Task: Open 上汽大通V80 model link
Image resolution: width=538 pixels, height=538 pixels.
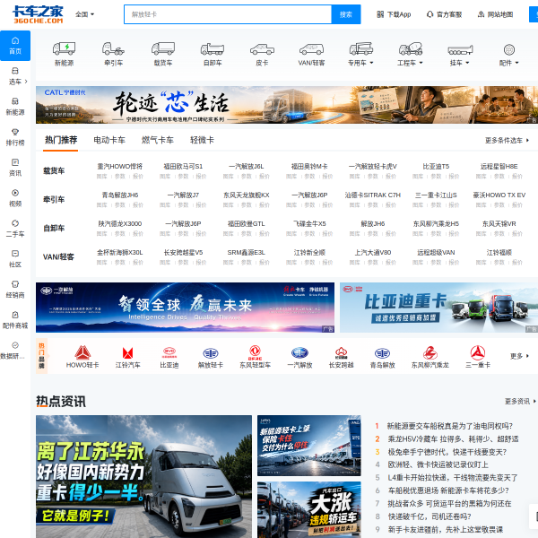Action: 373,253
